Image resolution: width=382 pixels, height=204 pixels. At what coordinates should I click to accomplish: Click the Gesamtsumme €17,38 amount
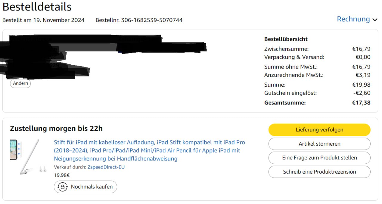click(x=361, y=103)
